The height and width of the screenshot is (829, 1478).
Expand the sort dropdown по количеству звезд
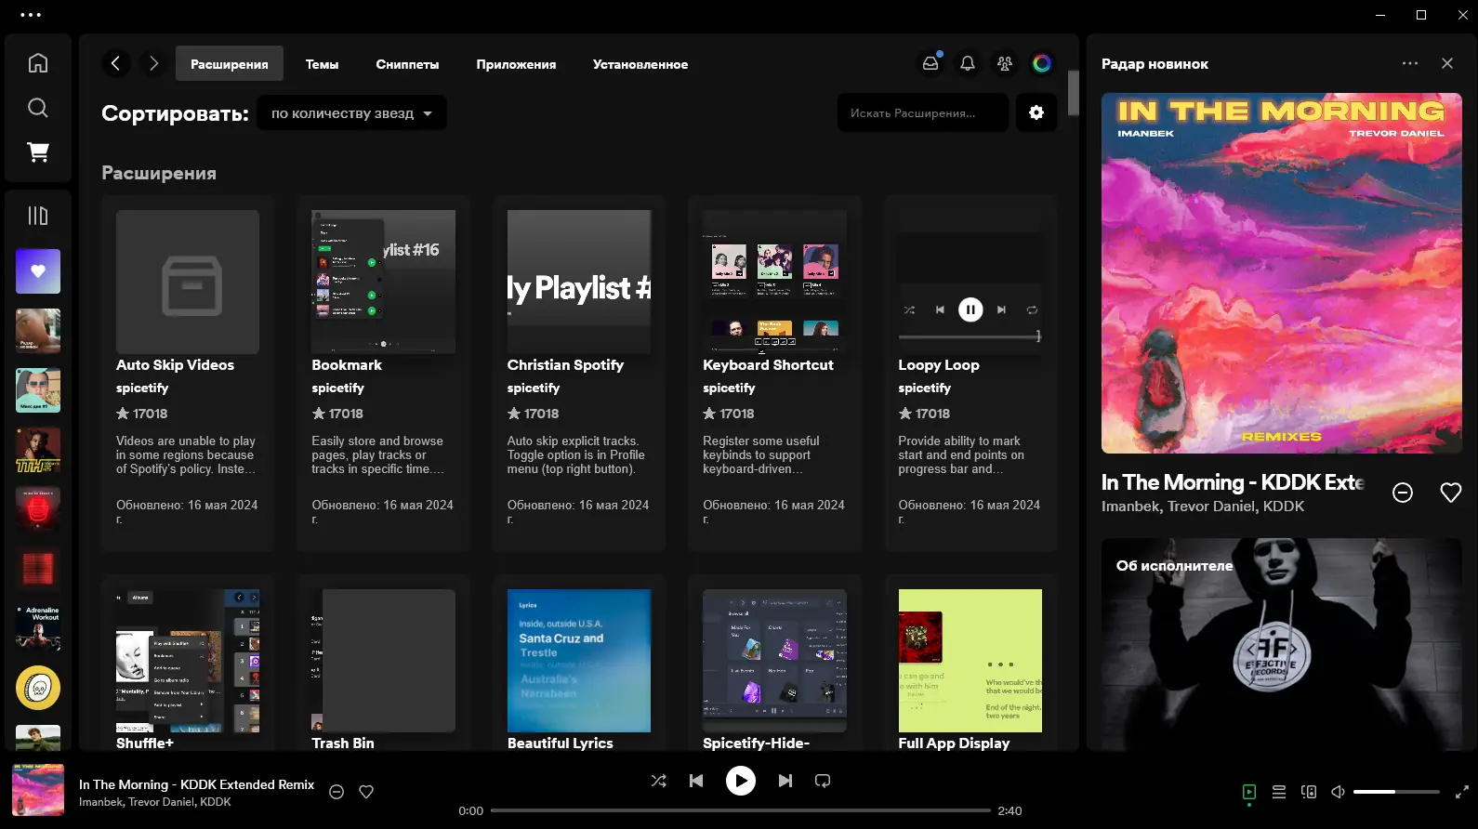click(x=351, y=113)
